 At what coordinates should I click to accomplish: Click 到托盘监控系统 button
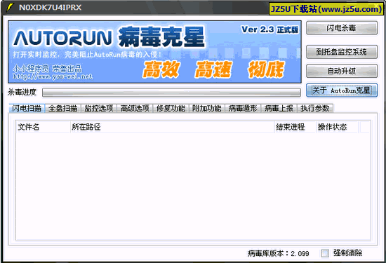(x=342, y=52)
